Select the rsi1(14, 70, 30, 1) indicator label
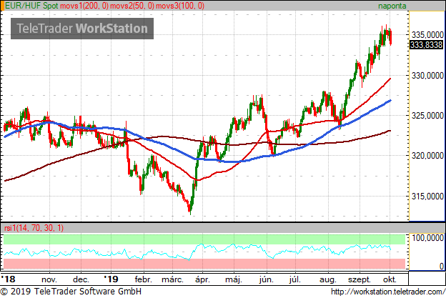The height and width of the screenshot is (298, 446). click(x=34, y=228)
